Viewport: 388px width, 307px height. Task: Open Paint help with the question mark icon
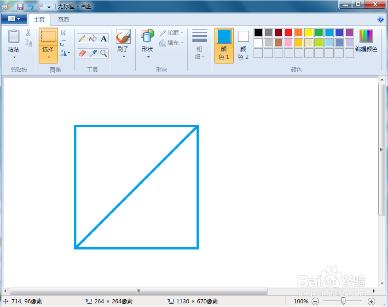click(381, 19)
